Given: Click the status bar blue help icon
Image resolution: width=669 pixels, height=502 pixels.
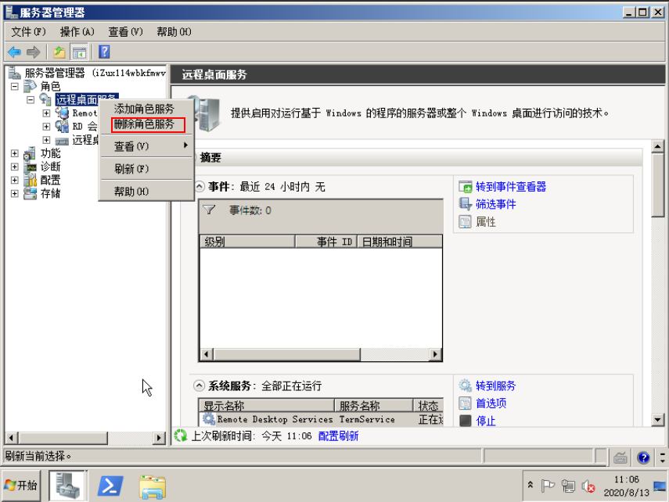Looking at the screenshot, I should [x=643, y=457].
